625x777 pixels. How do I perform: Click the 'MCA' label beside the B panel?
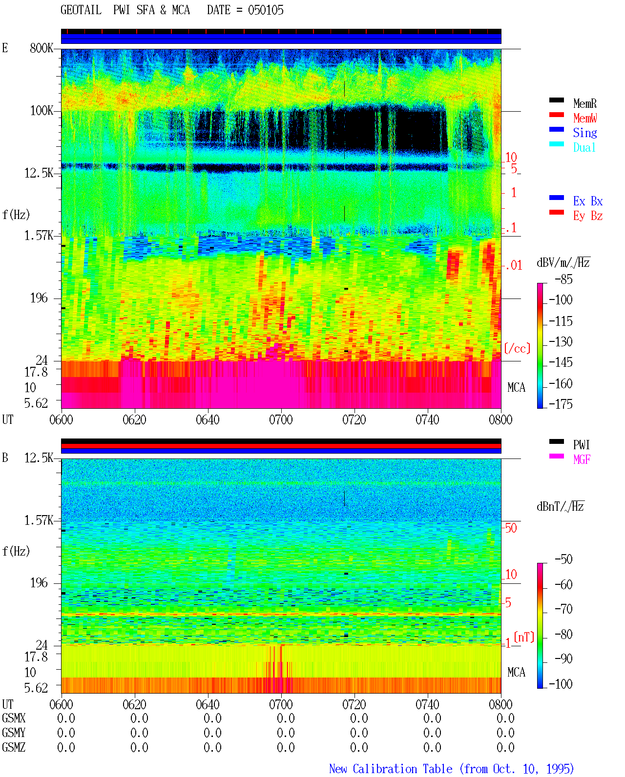coord(516,673)
